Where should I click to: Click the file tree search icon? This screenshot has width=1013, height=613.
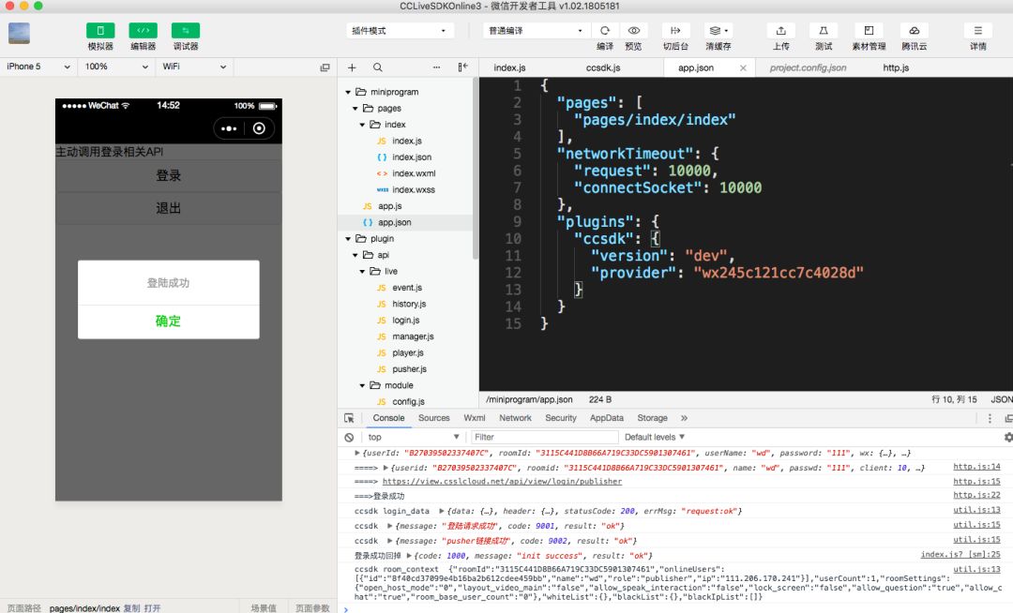(x=378, y=67)
